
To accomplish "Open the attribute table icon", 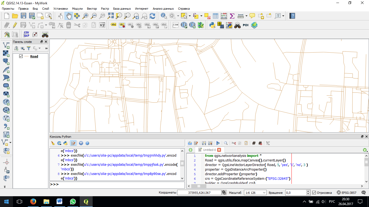I will pyautogui.click(x=215, y=16).
